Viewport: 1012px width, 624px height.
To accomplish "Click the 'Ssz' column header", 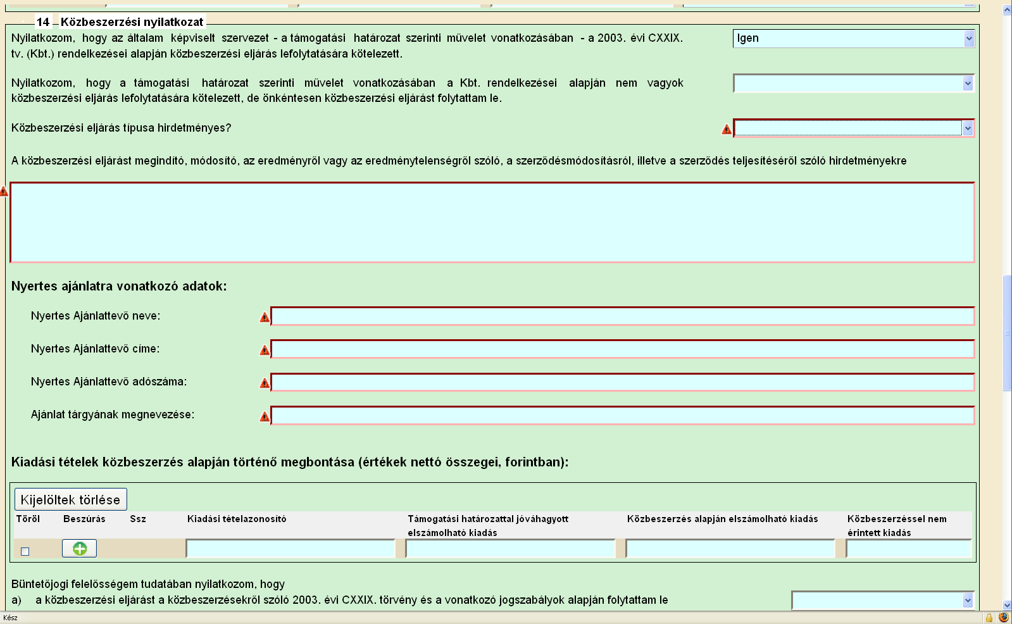I will [138, 519].
